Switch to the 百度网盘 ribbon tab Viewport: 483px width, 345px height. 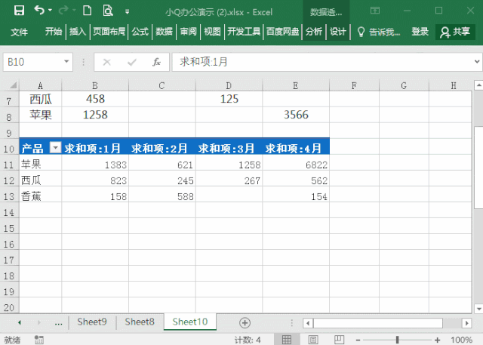tap(282, 32)
